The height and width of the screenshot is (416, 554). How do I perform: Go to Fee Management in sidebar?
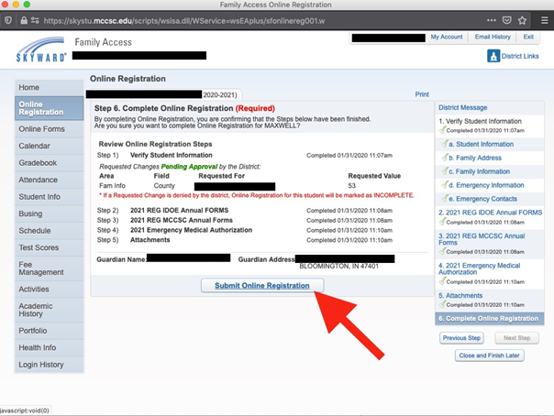(x=41, y=266)
